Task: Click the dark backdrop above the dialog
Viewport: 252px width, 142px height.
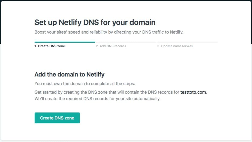Action: tap(126, 0)
